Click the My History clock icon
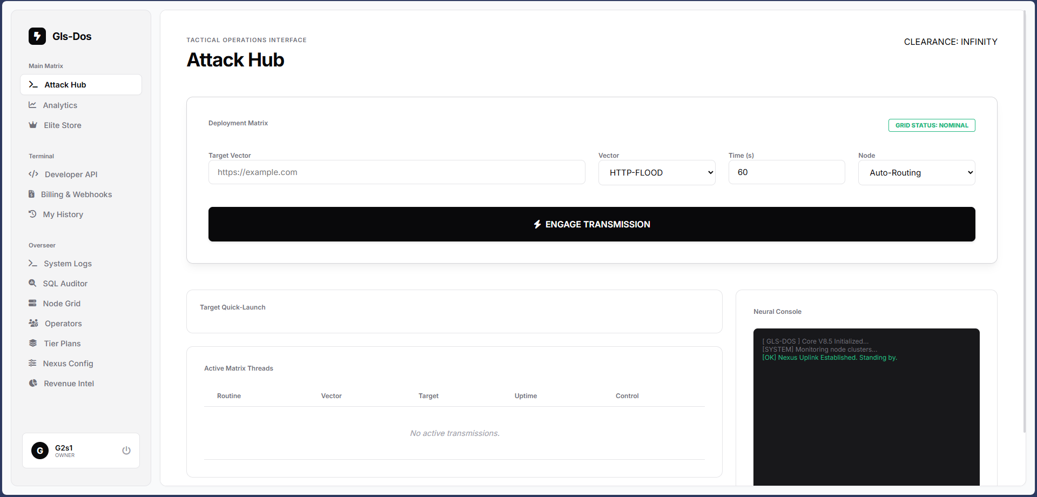 (x=32, y=214)
